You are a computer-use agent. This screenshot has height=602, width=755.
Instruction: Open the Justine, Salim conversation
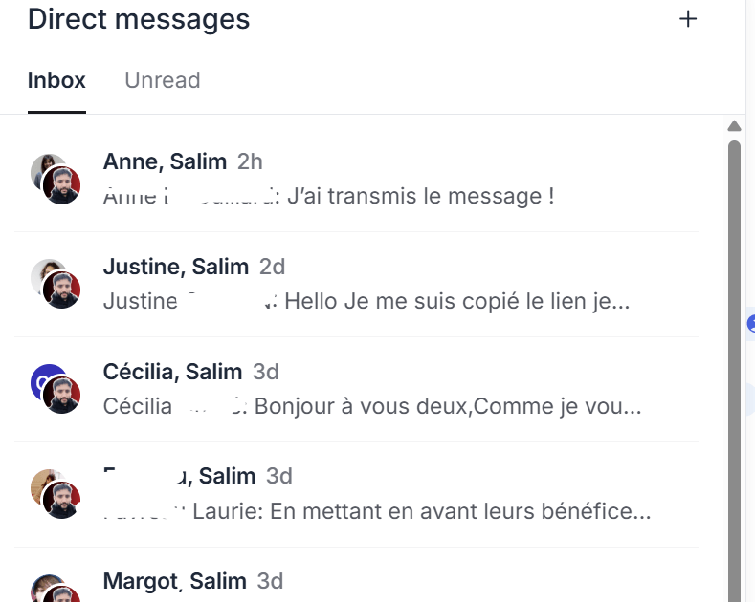pyautogui.click(x=356, y=285)
